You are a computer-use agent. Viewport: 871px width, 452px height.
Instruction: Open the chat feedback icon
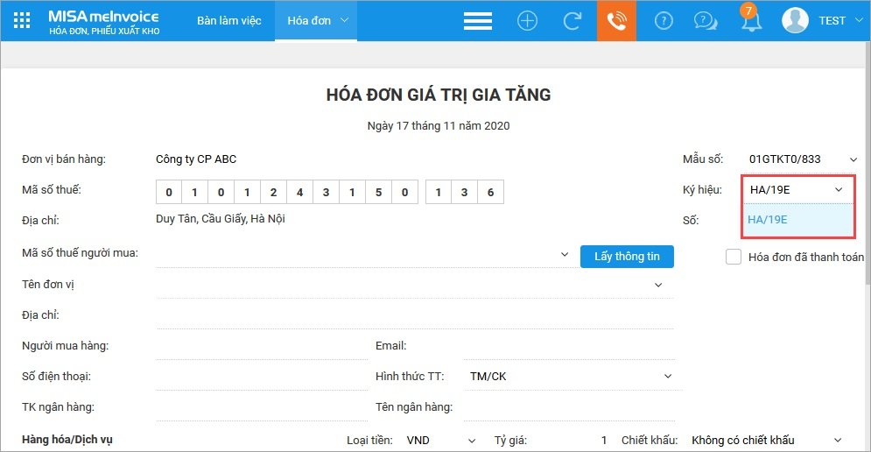click(x=706, y=21)
